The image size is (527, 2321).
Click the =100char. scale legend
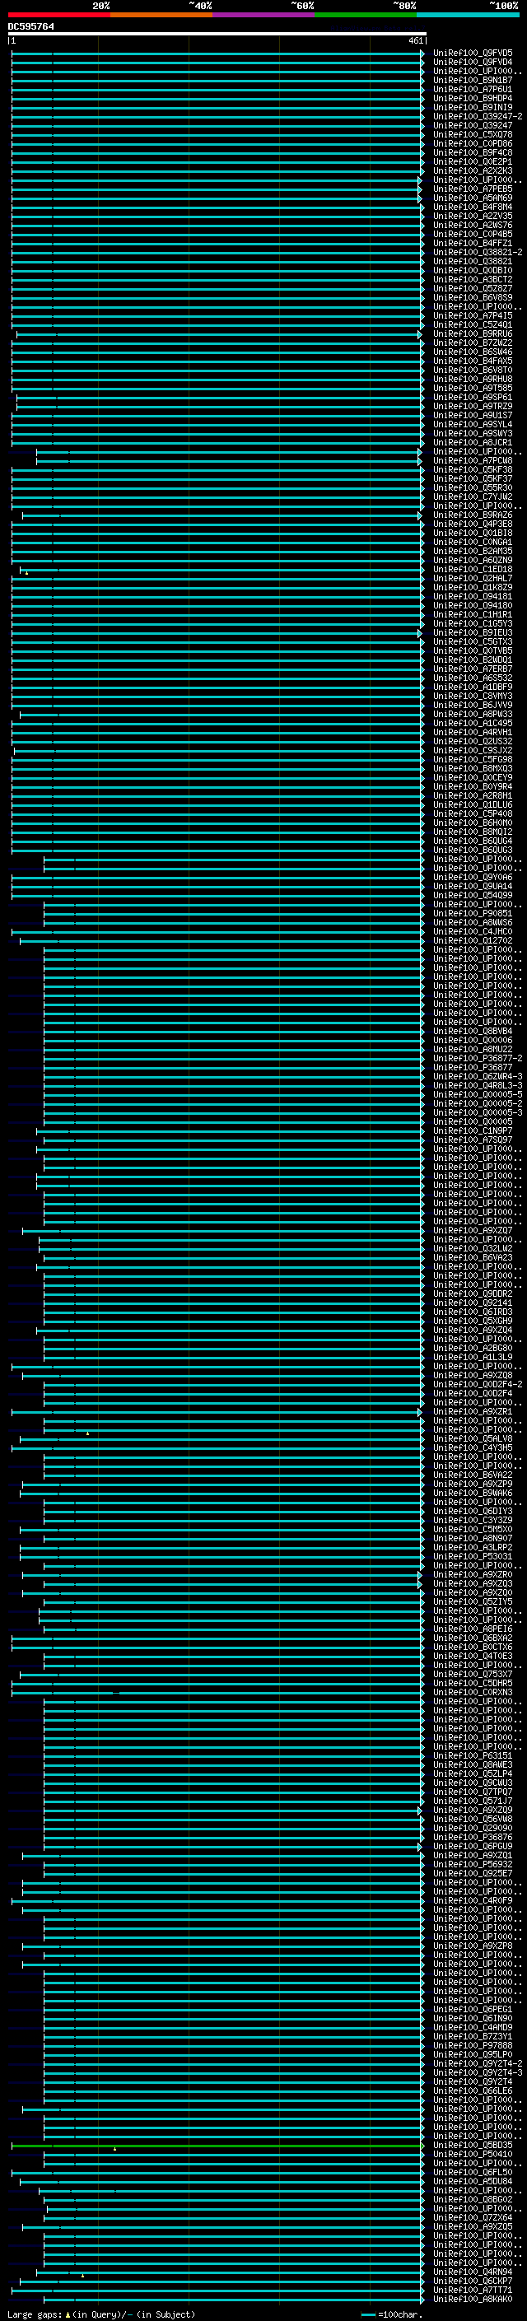click(391, 2314)
